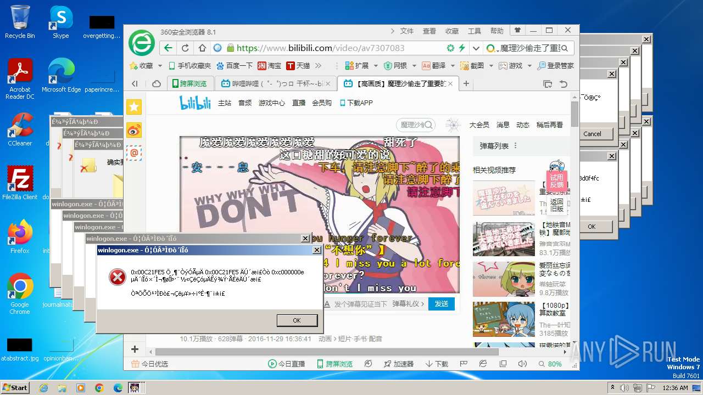703x395 pixels.
Task: Open the Weibo sidebar icon
Action: (x=135, y=130)
